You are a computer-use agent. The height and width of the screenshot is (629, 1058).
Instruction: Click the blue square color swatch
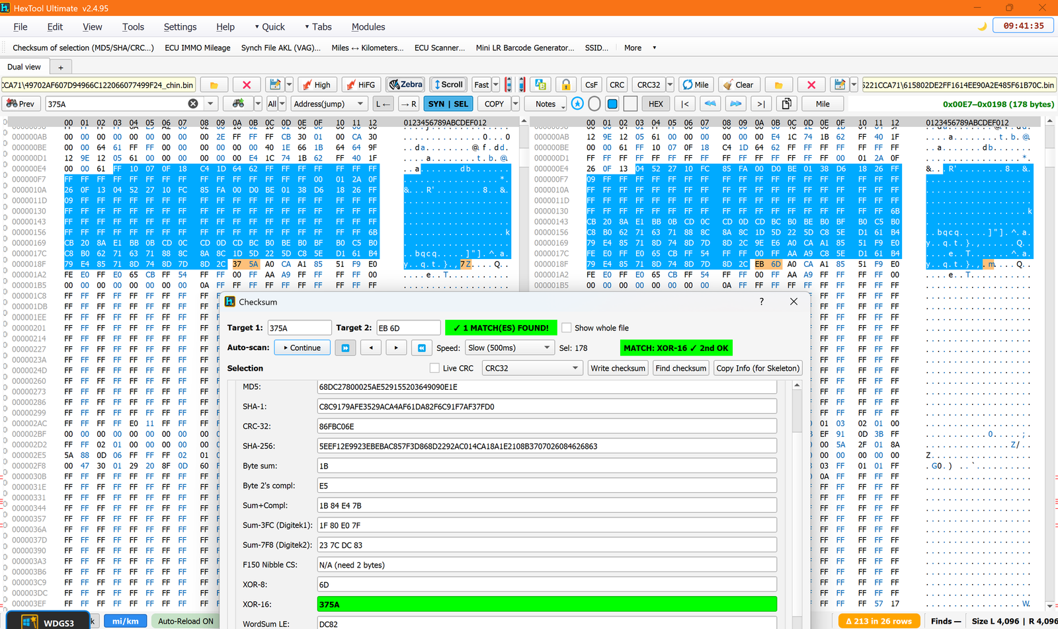point(612,104)
